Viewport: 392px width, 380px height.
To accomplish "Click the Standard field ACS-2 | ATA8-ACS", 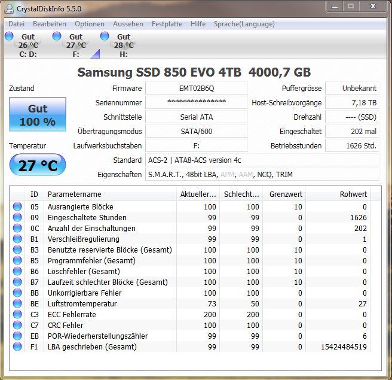I will pyautogui.click(x=262, y=160).
